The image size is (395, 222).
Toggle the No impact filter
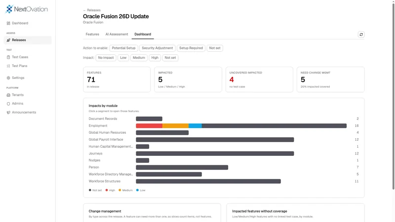pyautogui.click(x=106, y=58)
